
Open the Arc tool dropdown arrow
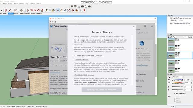[x=18, y=10]
